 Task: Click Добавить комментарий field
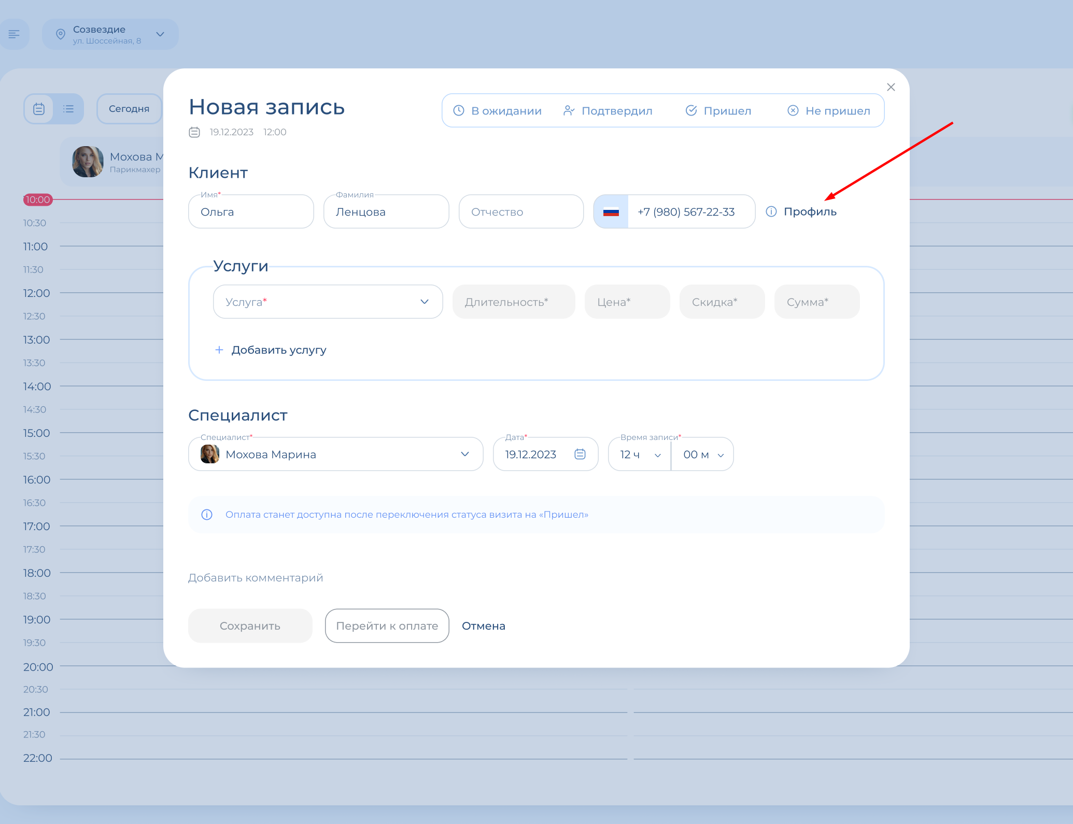256,577
